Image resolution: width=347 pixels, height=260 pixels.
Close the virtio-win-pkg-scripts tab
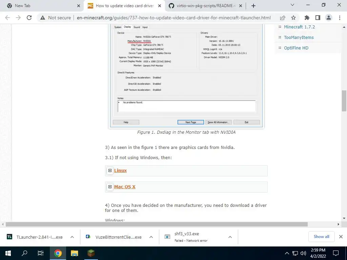click(x=241, y=6)
